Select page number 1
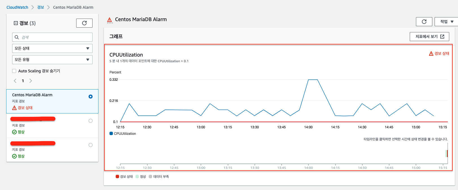Screen dimensions: 458x190 click(23, 81)
